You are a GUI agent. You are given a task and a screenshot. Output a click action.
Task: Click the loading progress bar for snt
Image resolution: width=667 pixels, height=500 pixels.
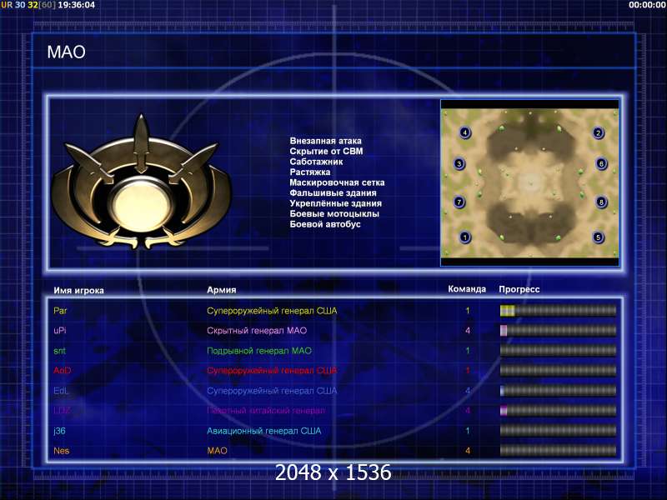tap(558, 350)
